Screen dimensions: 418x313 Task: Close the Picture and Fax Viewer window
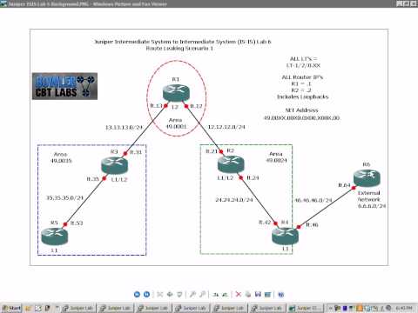tap(414, 3)
